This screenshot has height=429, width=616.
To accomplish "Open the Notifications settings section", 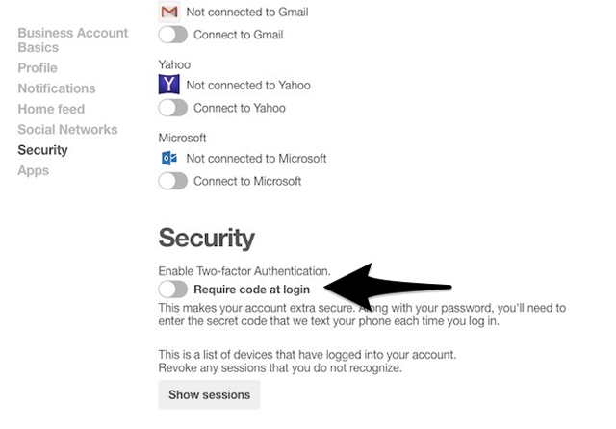I will click(57, 88).
